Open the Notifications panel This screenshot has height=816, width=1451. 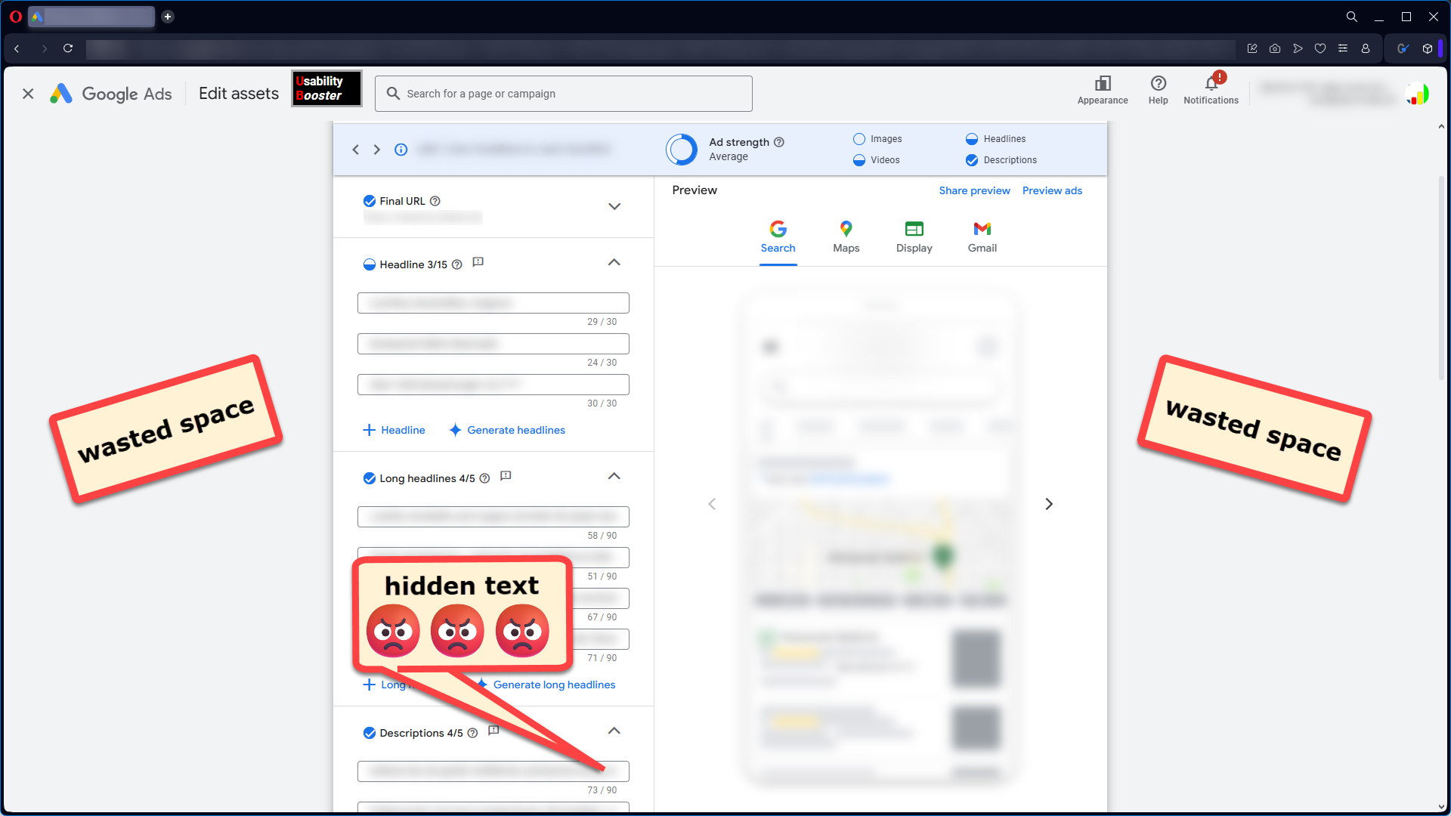[1211, 88]
